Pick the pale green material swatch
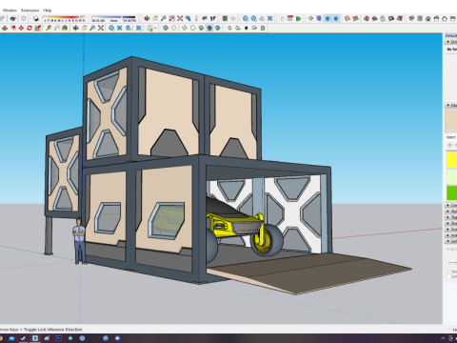457x343 pixels. click(451, 176)
